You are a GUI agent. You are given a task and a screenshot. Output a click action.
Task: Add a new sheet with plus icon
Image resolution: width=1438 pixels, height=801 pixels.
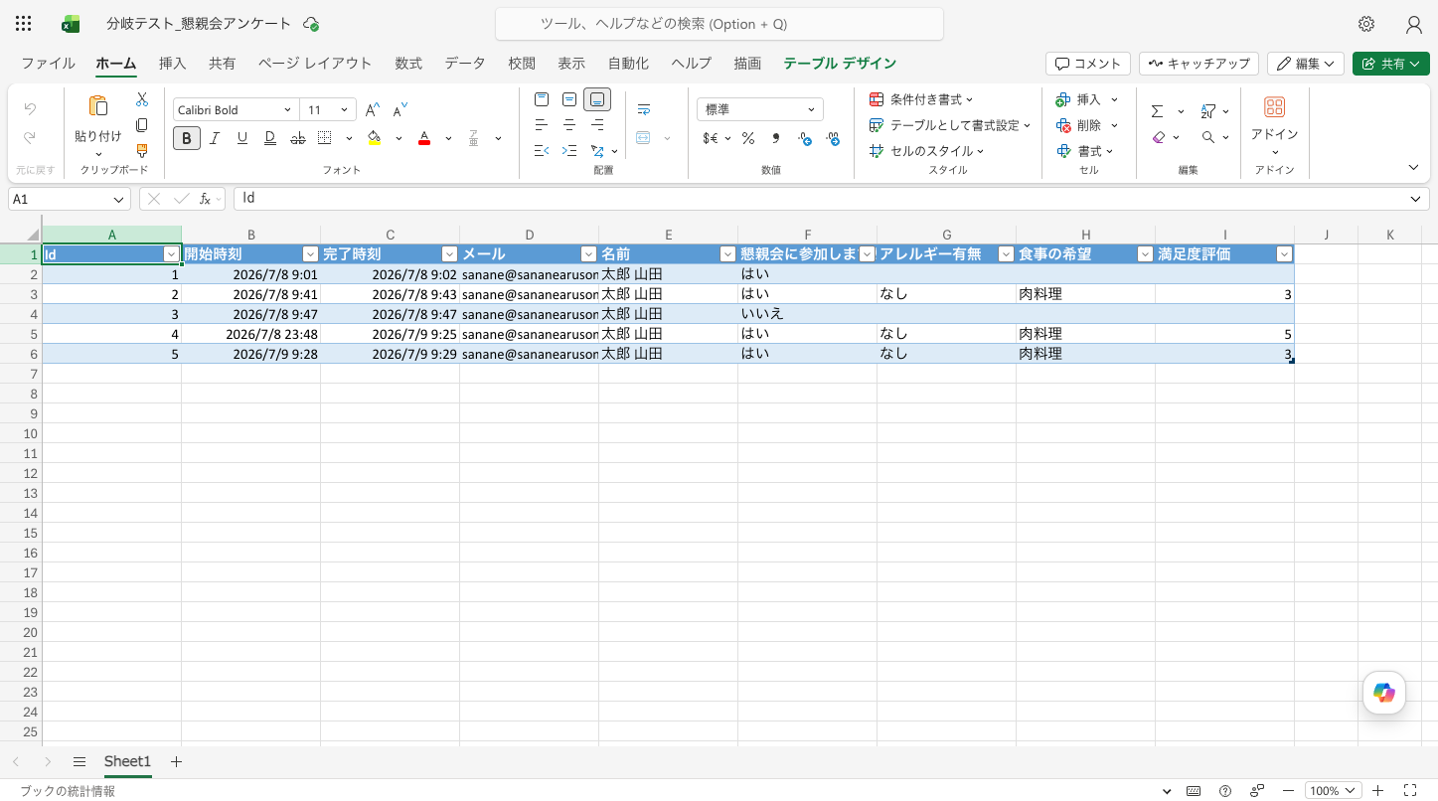tap(177, 762)
